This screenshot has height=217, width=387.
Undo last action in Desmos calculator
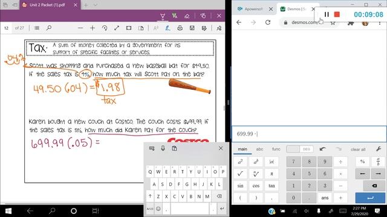click(322, 149)
